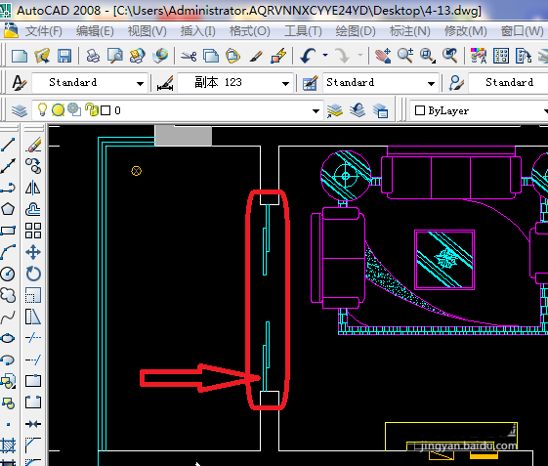548x466 pixels.
Task: Open a drawing with the Open icon
Action: [x=42, y=56]
